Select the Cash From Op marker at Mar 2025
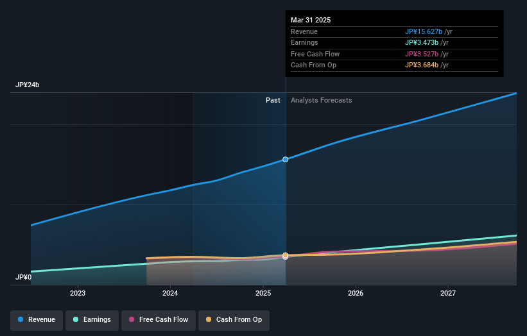The height and width of the screenshot is (336, 527). point(286,255)
